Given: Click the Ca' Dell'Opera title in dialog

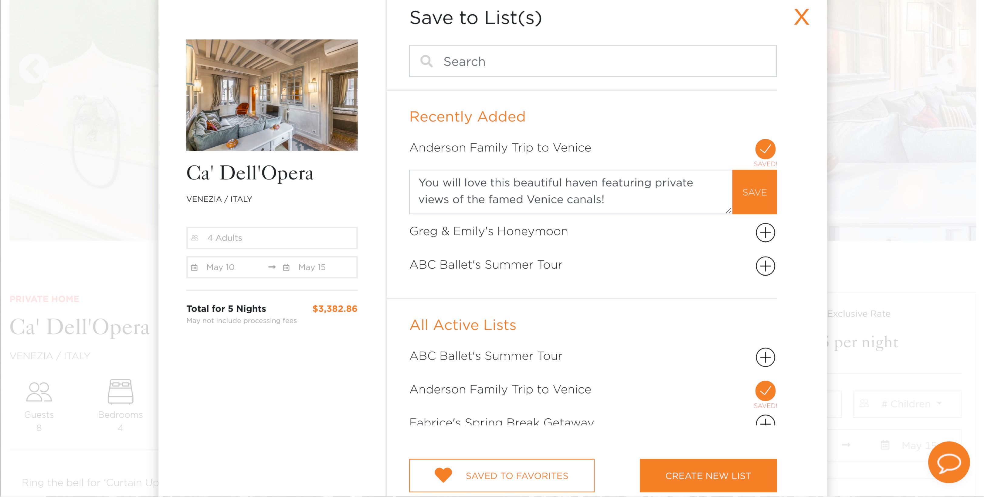Looking at the screenshot, I should pyautogui.click(x=250, y=173).
